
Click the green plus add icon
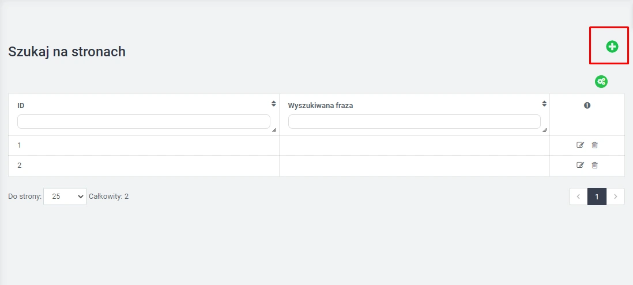pos(612,47)
